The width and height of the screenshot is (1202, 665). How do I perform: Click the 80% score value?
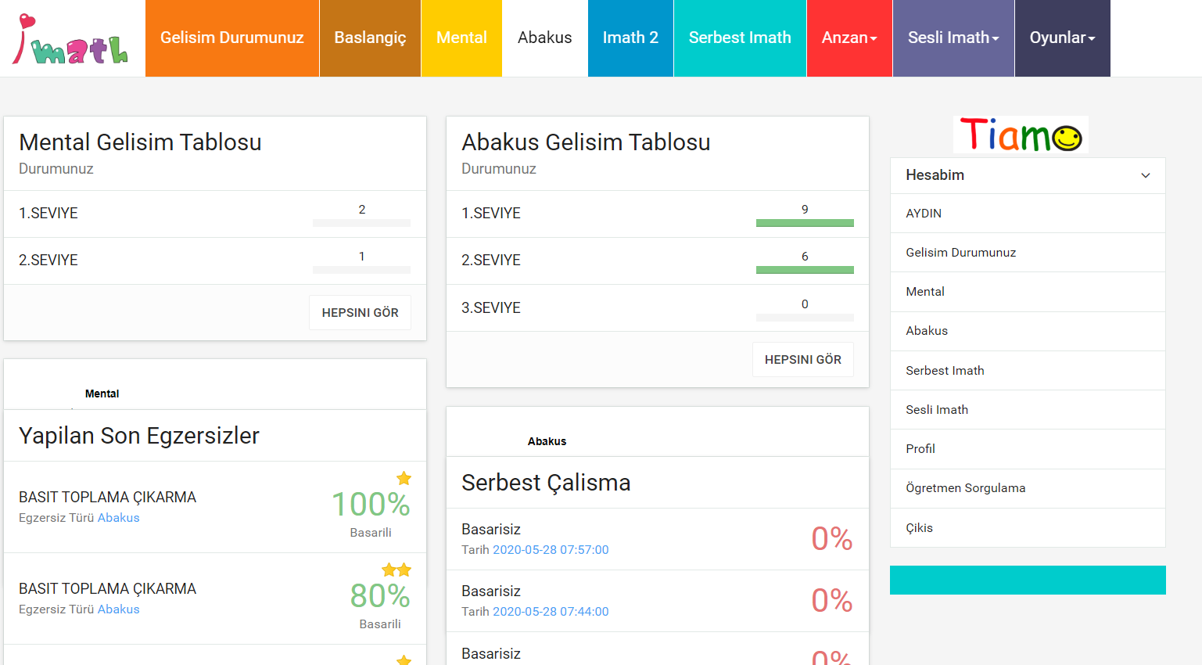pos(380,596)
